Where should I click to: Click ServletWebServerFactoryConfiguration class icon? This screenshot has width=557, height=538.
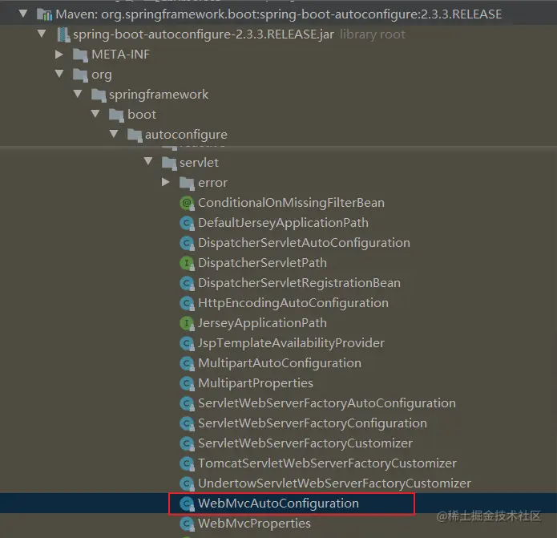[187, 424]
